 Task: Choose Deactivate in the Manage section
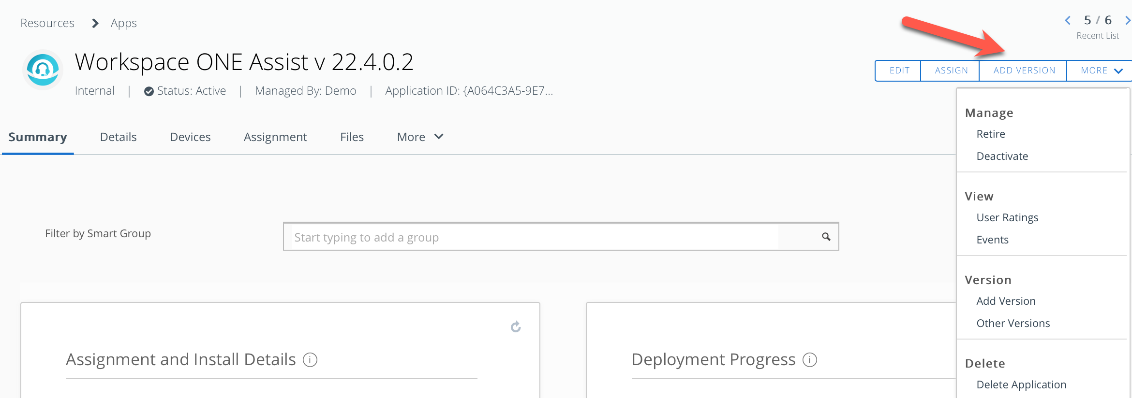pos(1002,156)
